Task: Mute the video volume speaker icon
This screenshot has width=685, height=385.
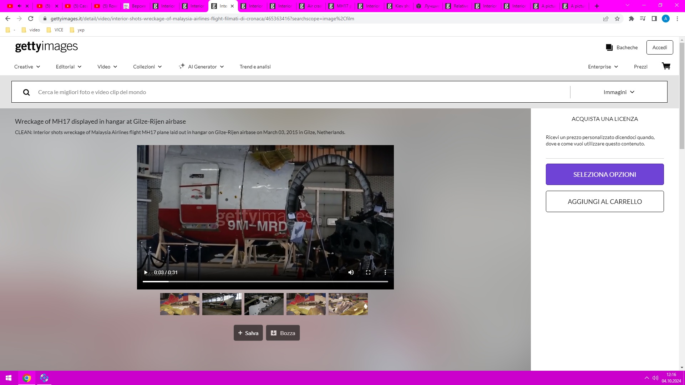Action: coord(351,272)
